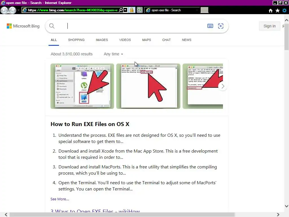Click the carousel next chevron arrow
The width and height of the screenshot is (289, 217).
pos(223,86)
